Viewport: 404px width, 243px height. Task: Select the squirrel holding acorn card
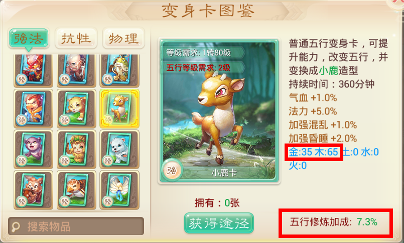tap(33, 190)
